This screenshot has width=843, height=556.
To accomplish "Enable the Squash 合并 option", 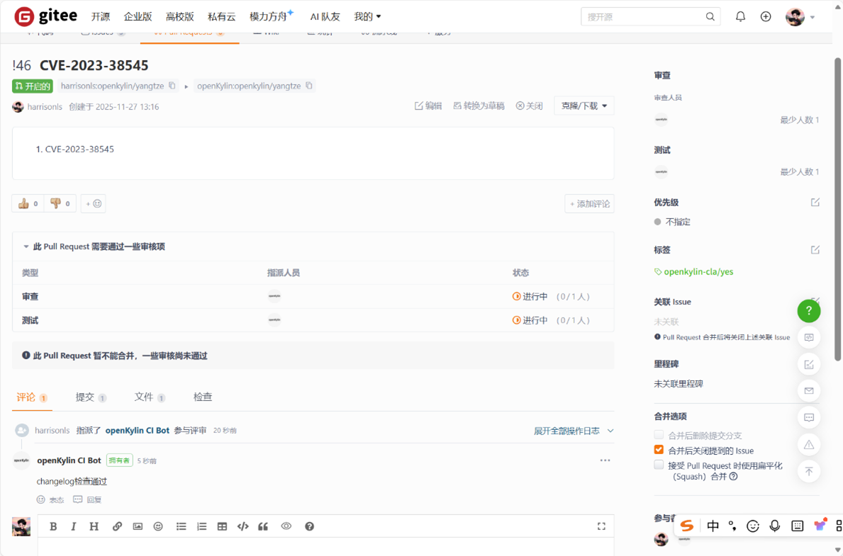I will [658, 465].
